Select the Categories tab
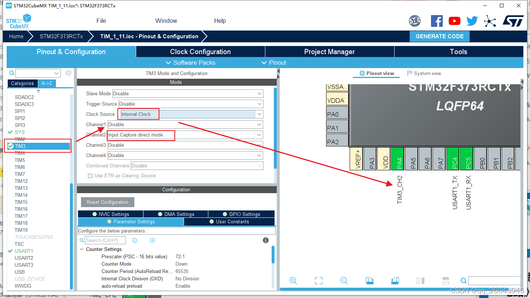Screen dimensions: 530x298 pos(22,83)
